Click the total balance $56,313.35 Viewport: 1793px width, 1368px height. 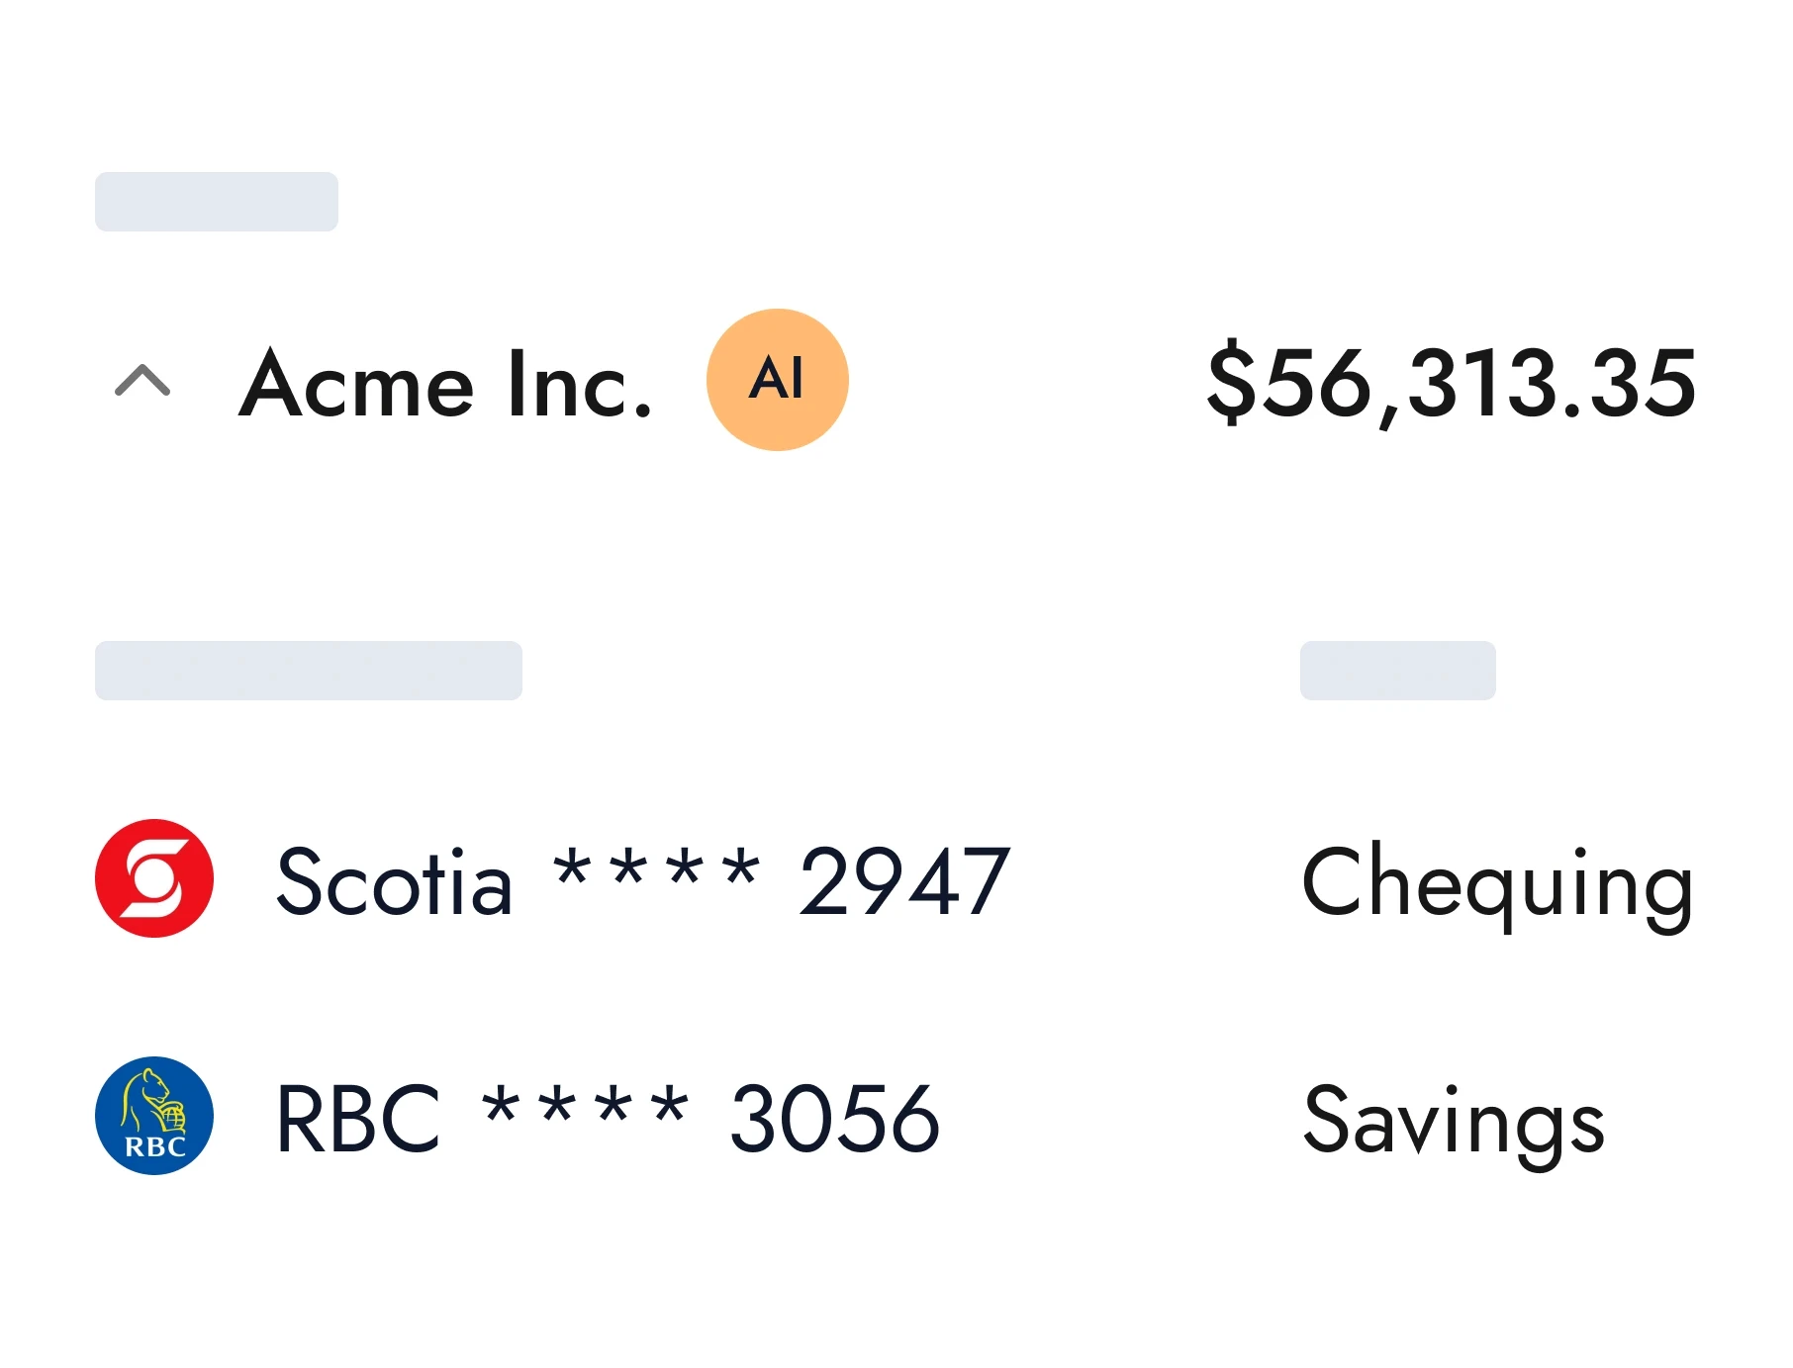tap(1450, 386)
